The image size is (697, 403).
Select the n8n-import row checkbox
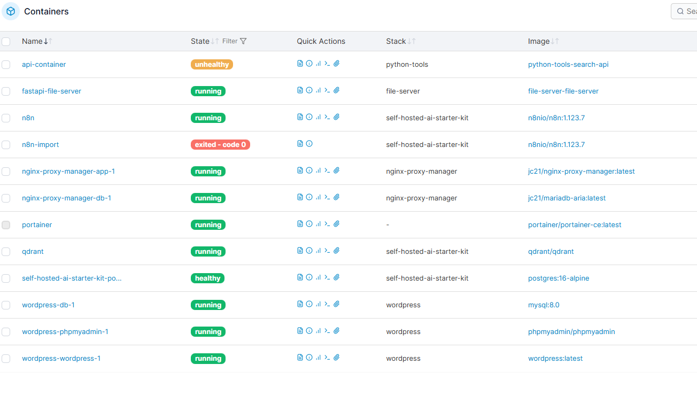6,145
